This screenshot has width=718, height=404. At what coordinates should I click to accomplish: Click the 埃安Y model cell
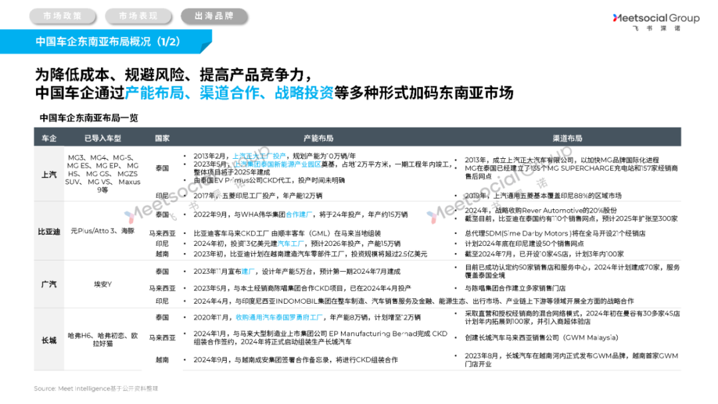(x=102, y=284)
